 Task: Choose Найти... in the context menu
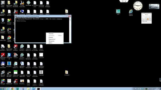coord(55,43)
